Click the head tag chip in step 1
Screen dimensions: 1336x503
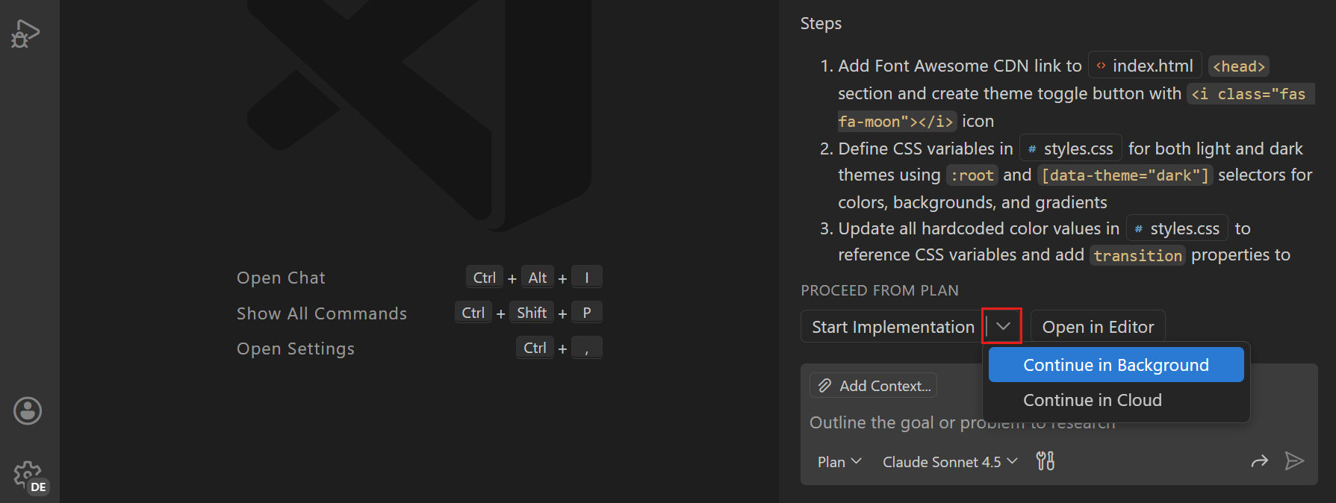[1238, 66]
